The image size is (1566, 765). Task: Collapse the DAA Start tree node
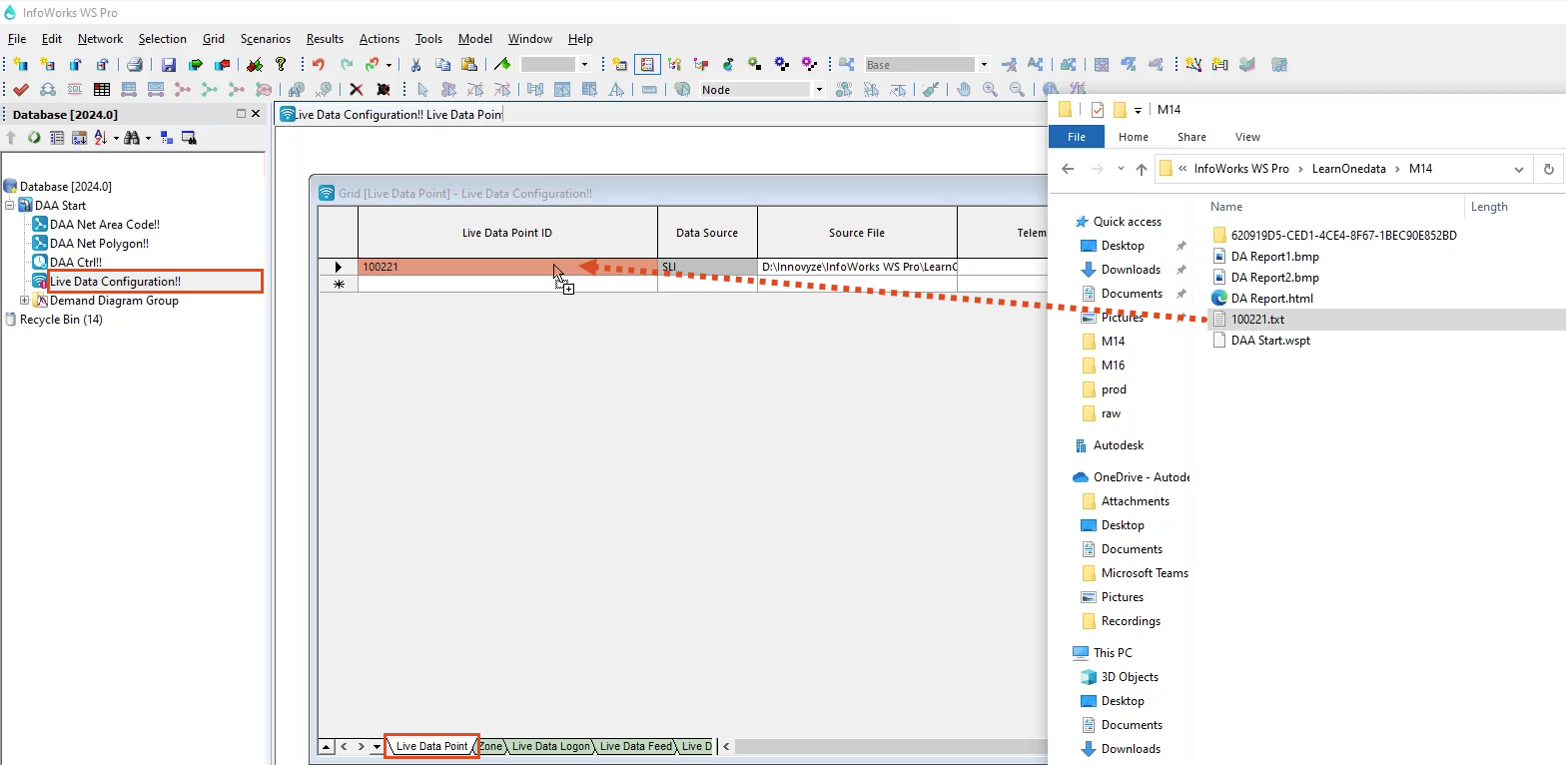10,206
